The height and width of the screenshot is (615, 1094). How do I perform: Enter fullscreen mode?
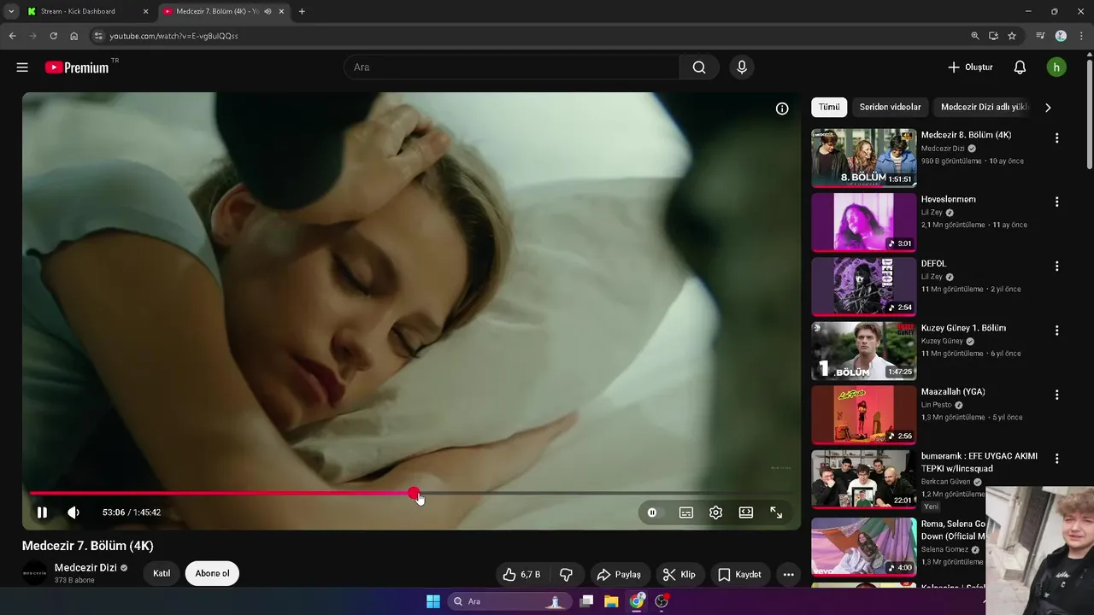(776, 512)
